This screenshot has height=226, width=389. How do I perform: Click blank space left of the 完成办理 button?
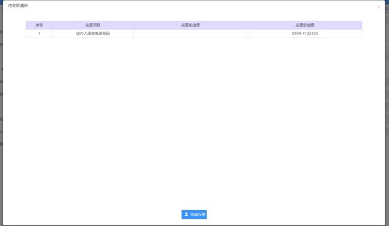pyautogui.click(x=99, y=214)
